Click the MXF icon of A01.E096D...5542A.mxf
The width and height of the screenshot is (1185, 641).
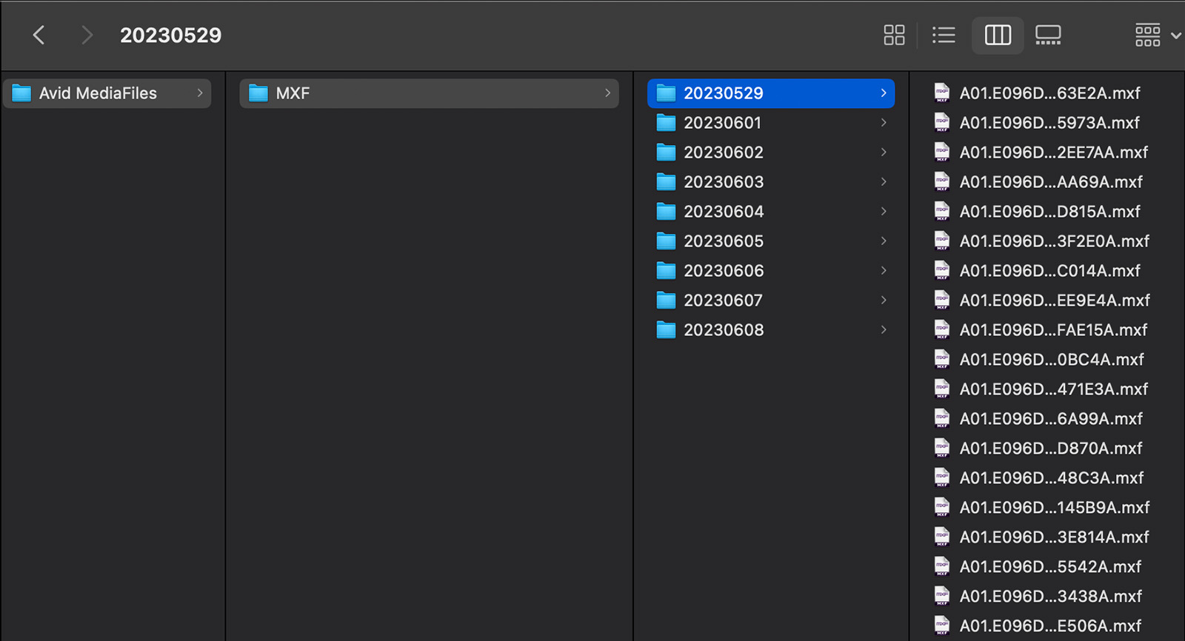(x=942, y=567)
